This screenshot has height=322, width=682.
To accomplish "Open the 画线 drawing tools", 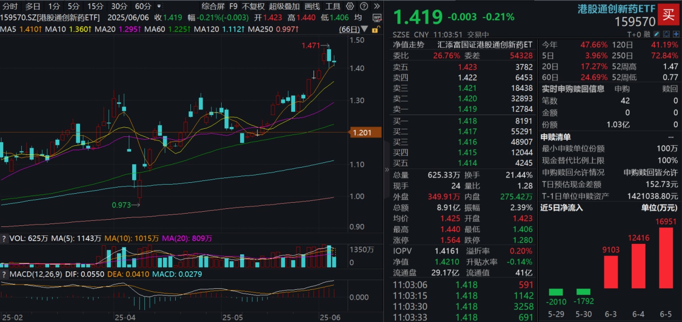I will tap(312, 6).
